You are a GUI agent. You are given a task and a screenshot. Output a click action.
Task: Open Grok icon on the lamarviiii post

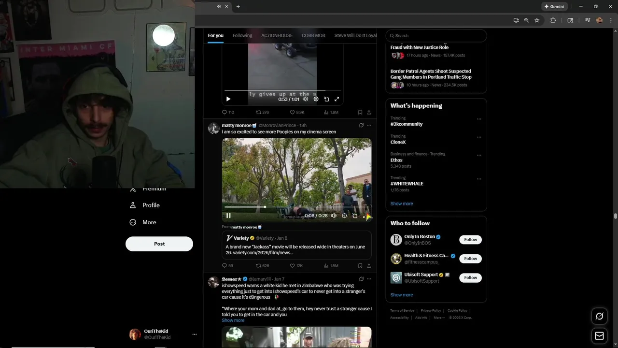[x=361, y=279]
